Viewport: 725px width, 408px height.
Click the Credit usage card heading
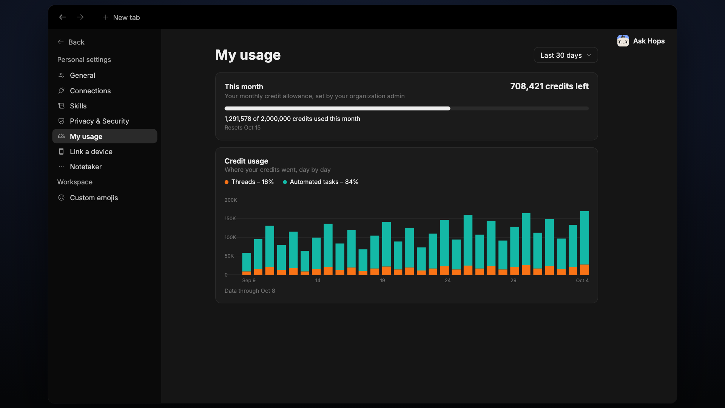pyautogui.click(x=246, y=161)
